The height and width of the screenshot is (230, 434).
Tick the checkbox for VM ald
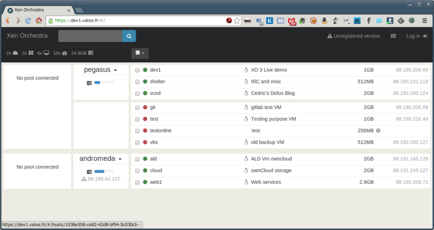[137, 159]
